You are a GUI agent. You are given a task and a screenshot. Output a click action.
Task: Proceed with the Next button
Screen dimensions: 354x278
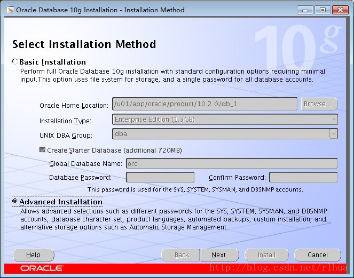point(220,255)
